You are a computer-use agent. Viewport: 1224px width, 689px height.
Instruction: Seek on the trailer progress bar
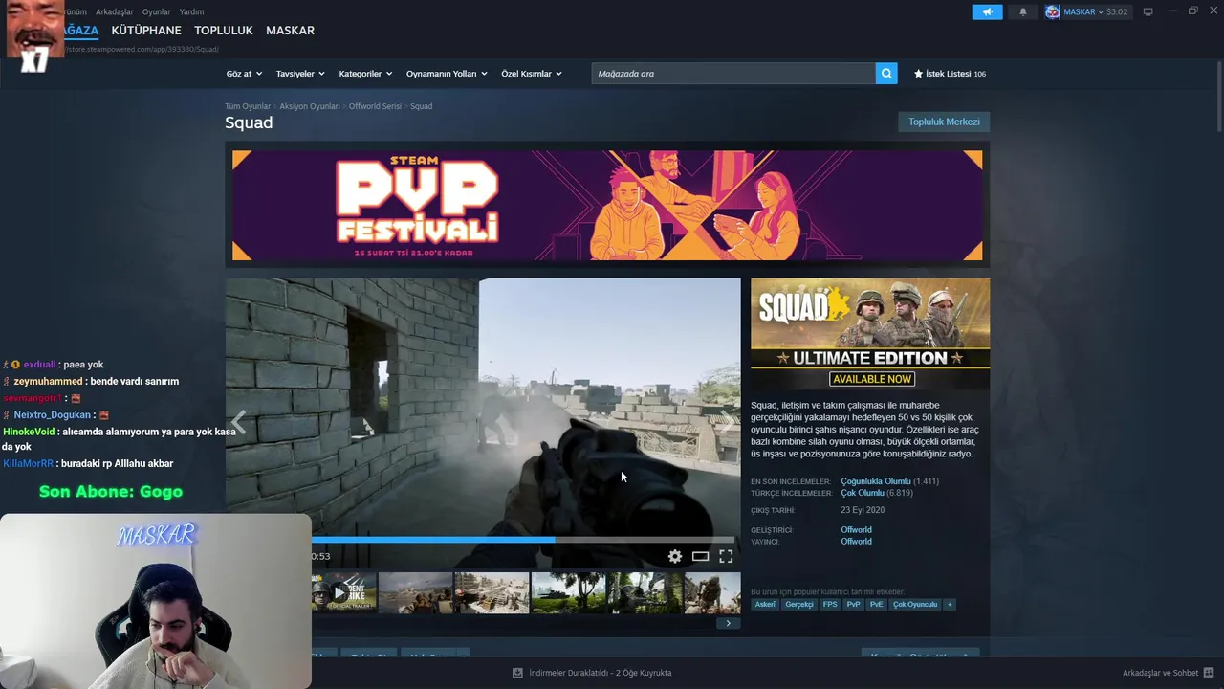523,540
